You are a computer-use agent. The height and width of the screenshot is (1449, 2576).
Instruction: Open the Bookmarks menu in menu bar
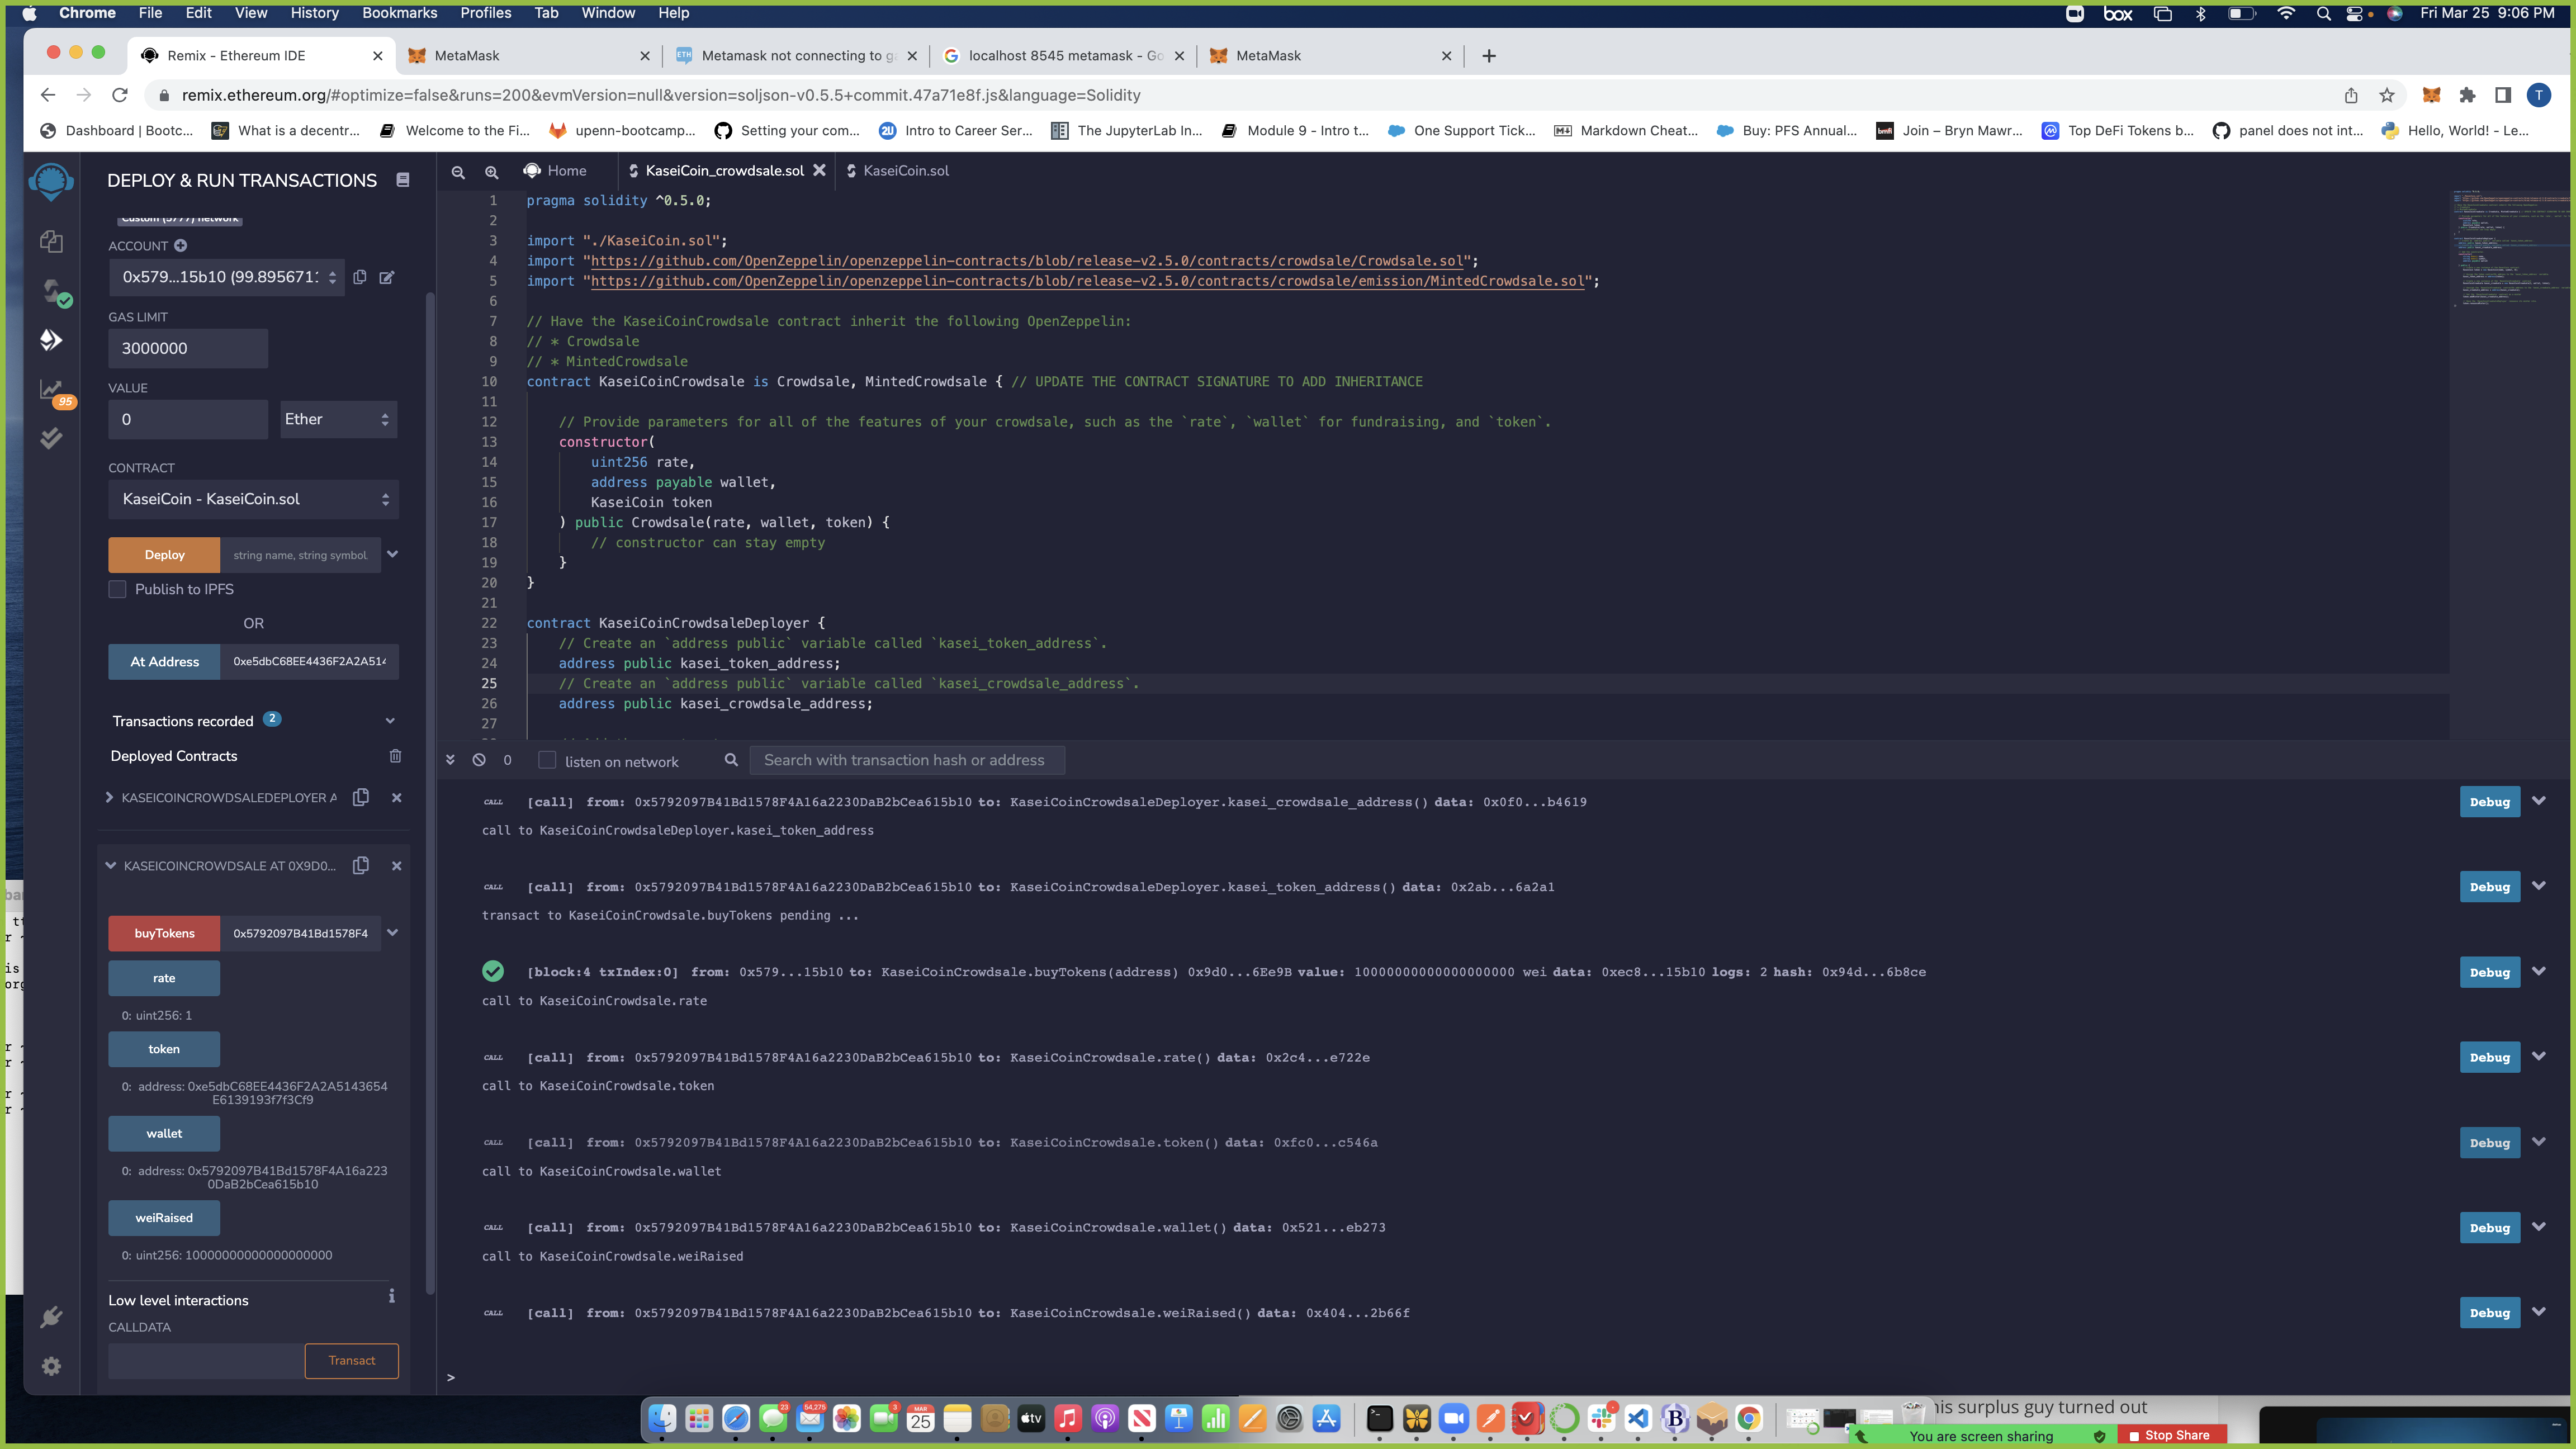tap(399, 13)
